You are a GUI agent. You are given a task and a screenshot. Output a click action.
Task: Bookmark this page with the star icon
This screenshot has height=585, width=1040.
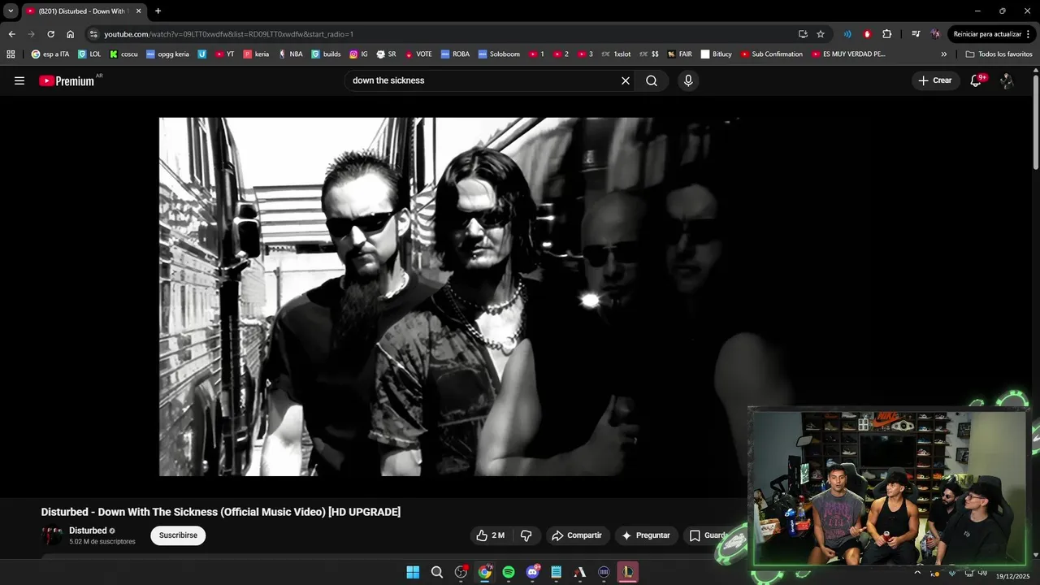[821, 34]
